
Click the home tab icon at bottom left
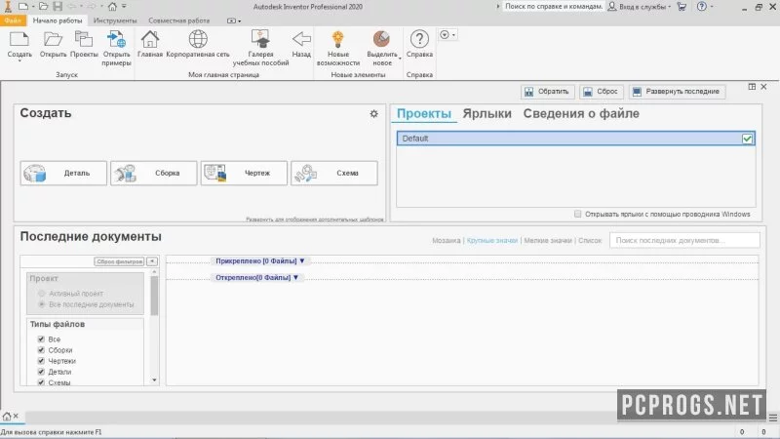pos(7,417)
